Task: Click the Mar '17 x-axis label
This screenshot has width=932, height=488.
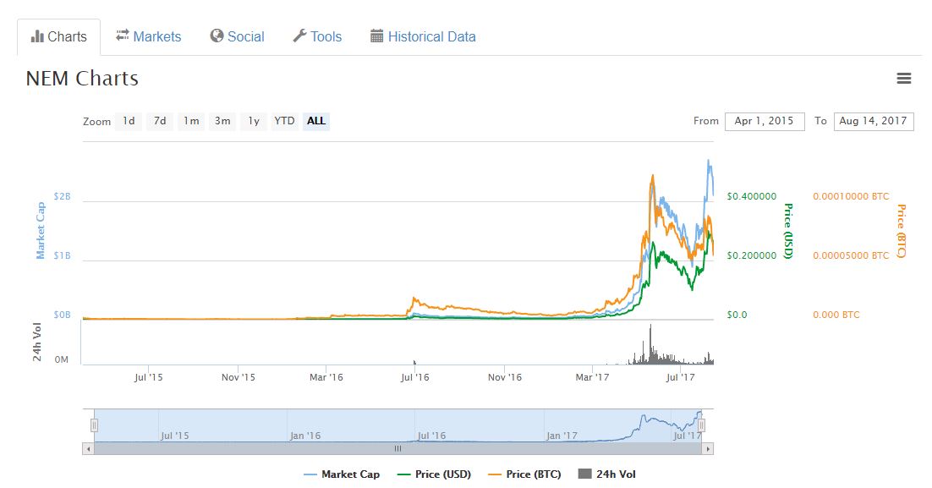Action: coord(592,377)
